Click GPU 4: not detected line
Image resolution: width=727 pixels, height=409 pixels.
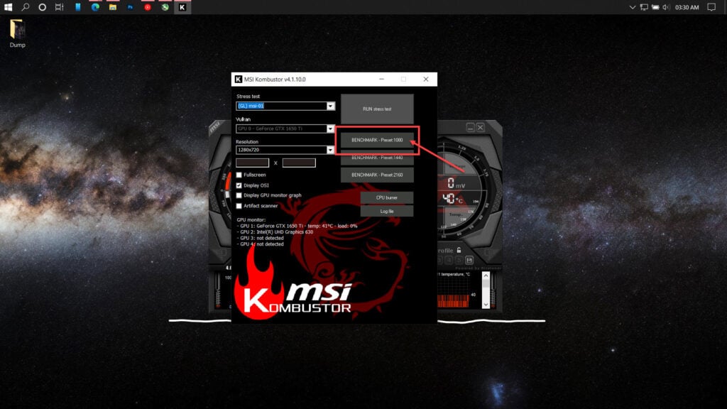261,244
